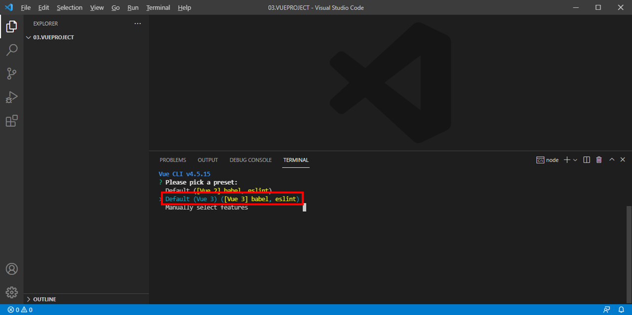
Task: Open the Selection menu
Action: 70,7
